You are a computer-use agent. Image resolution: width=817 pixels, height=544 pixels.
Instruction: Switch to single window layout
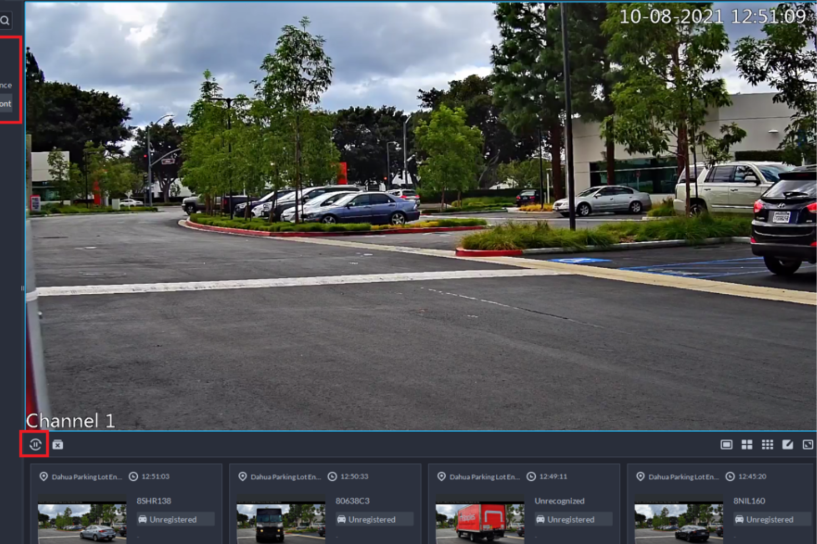(726, 445)
